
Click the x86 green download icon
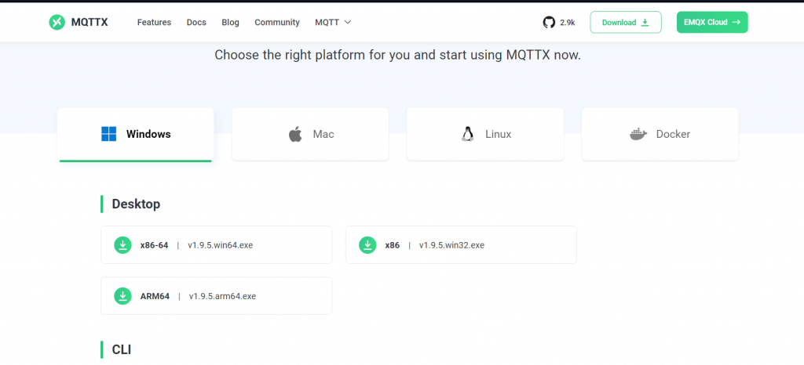367,245
